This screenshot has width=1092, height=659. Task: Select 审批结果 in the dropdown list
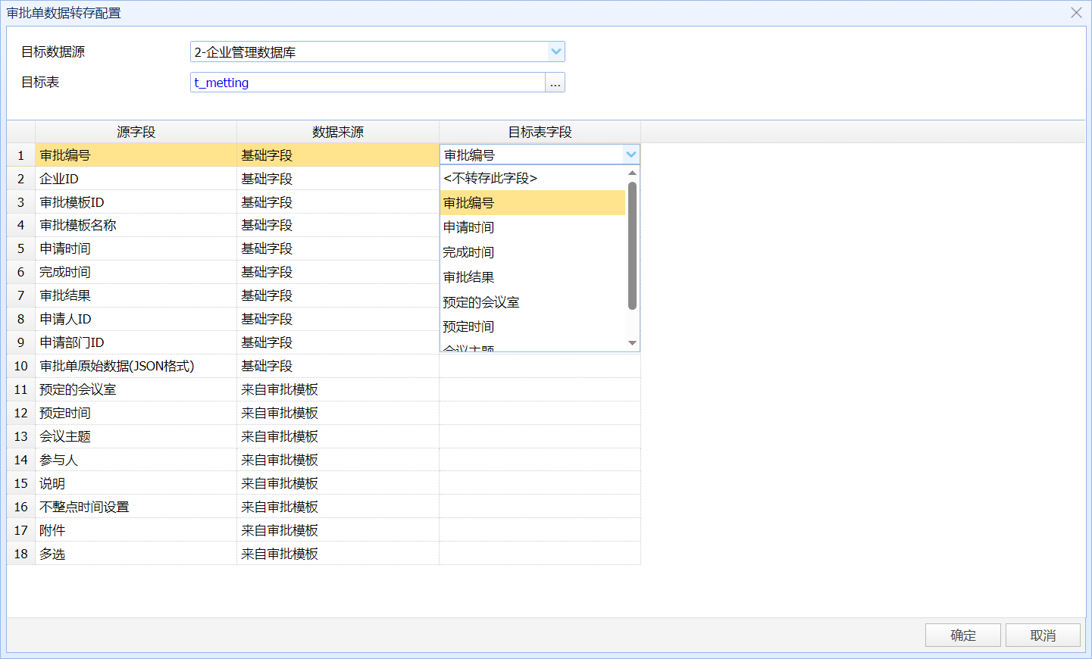coord(468,277)
